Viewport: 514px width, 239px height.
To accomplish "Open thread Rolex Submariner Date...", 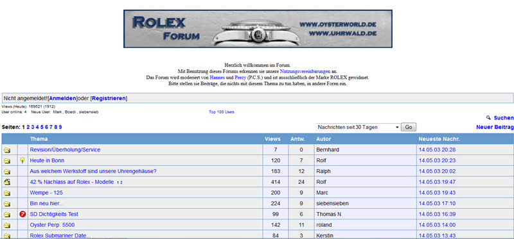I will pyautogui.click(x=60, y=235).
